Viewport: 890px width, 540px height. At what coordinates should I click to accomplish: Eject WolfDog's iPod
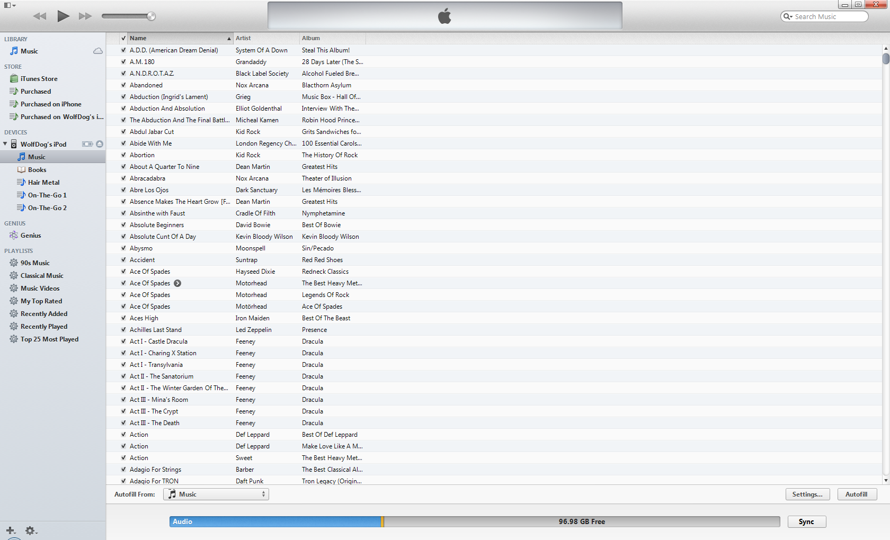point(100,144)
